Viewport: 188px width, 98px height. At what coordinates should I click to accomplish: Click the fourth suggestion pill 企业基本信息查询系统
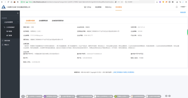pyautogui.click(x=84, y=96)
